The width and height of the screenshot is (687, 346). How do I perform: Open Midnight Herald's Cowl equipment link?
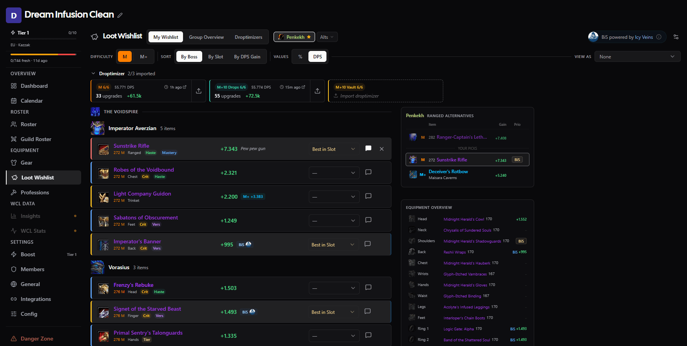[464, 219]
